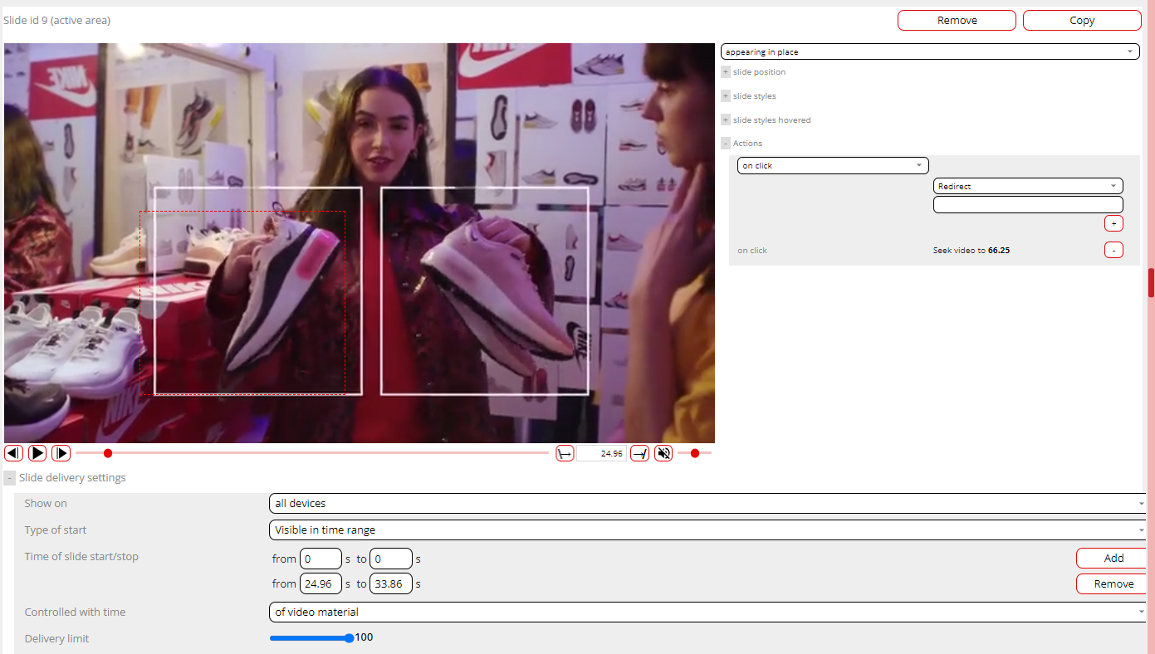Viewport: 1155px width, 654px height.
Task: Collapse the Actions section
Action: [726, 144]
